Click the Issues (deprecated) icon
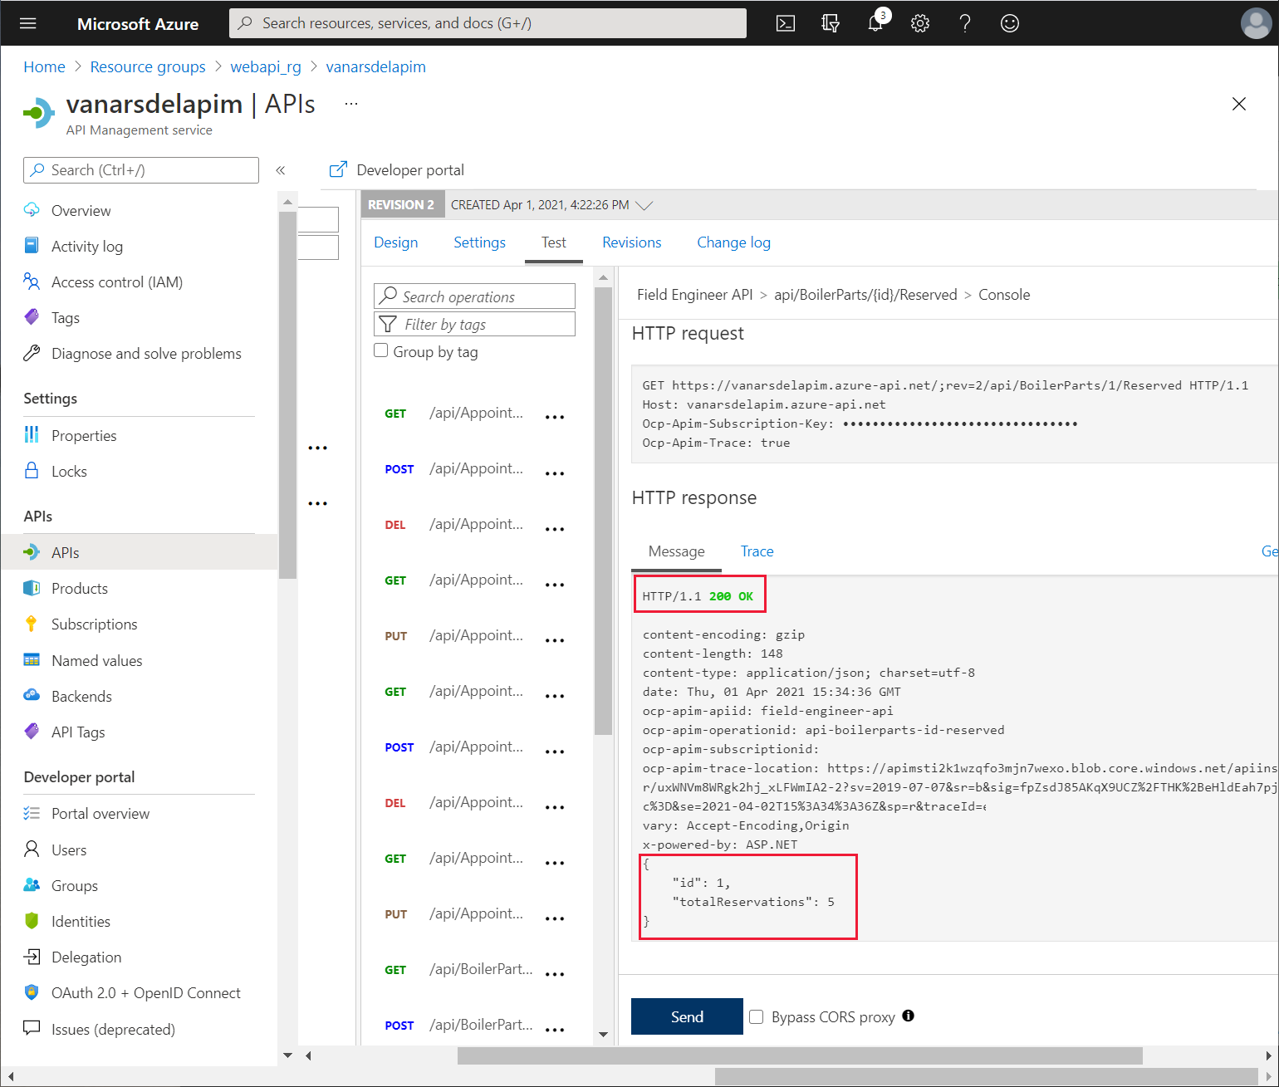Screen dimensions: 1279x1087 pos(32,1028)
